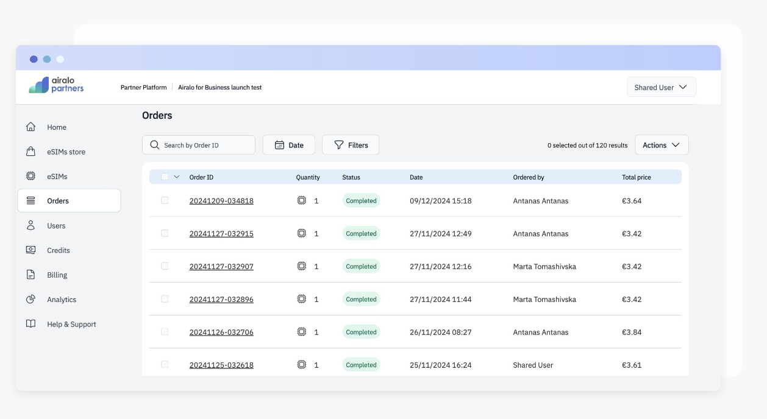This screenshot has width=767, height=419.
Task: Check the box for order 20241125-032618
Action: pyautogui.click(x=165, y=365)
